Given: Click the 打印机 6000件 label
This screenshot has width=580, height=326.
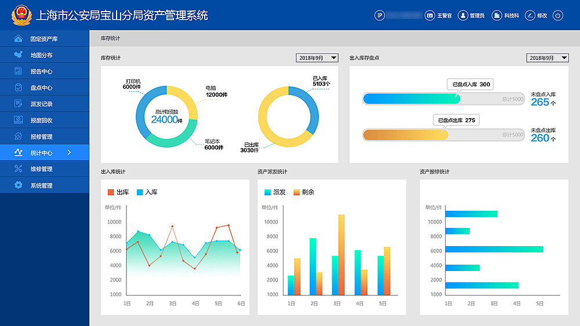Looking at the screenshot, I should click(132, 84).
